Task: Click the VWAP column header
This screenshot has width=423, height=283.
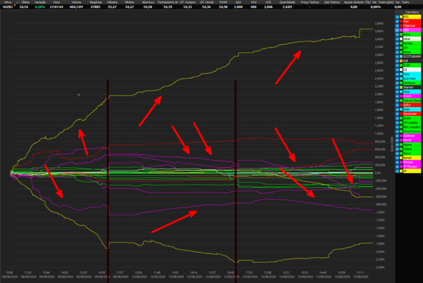Action: (x=223, y=2)
